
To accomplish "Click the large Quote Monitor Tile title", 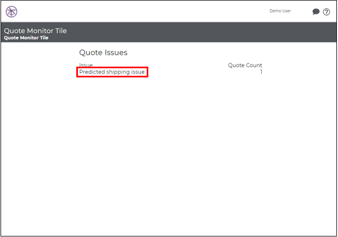I will [x=35, y=31].
